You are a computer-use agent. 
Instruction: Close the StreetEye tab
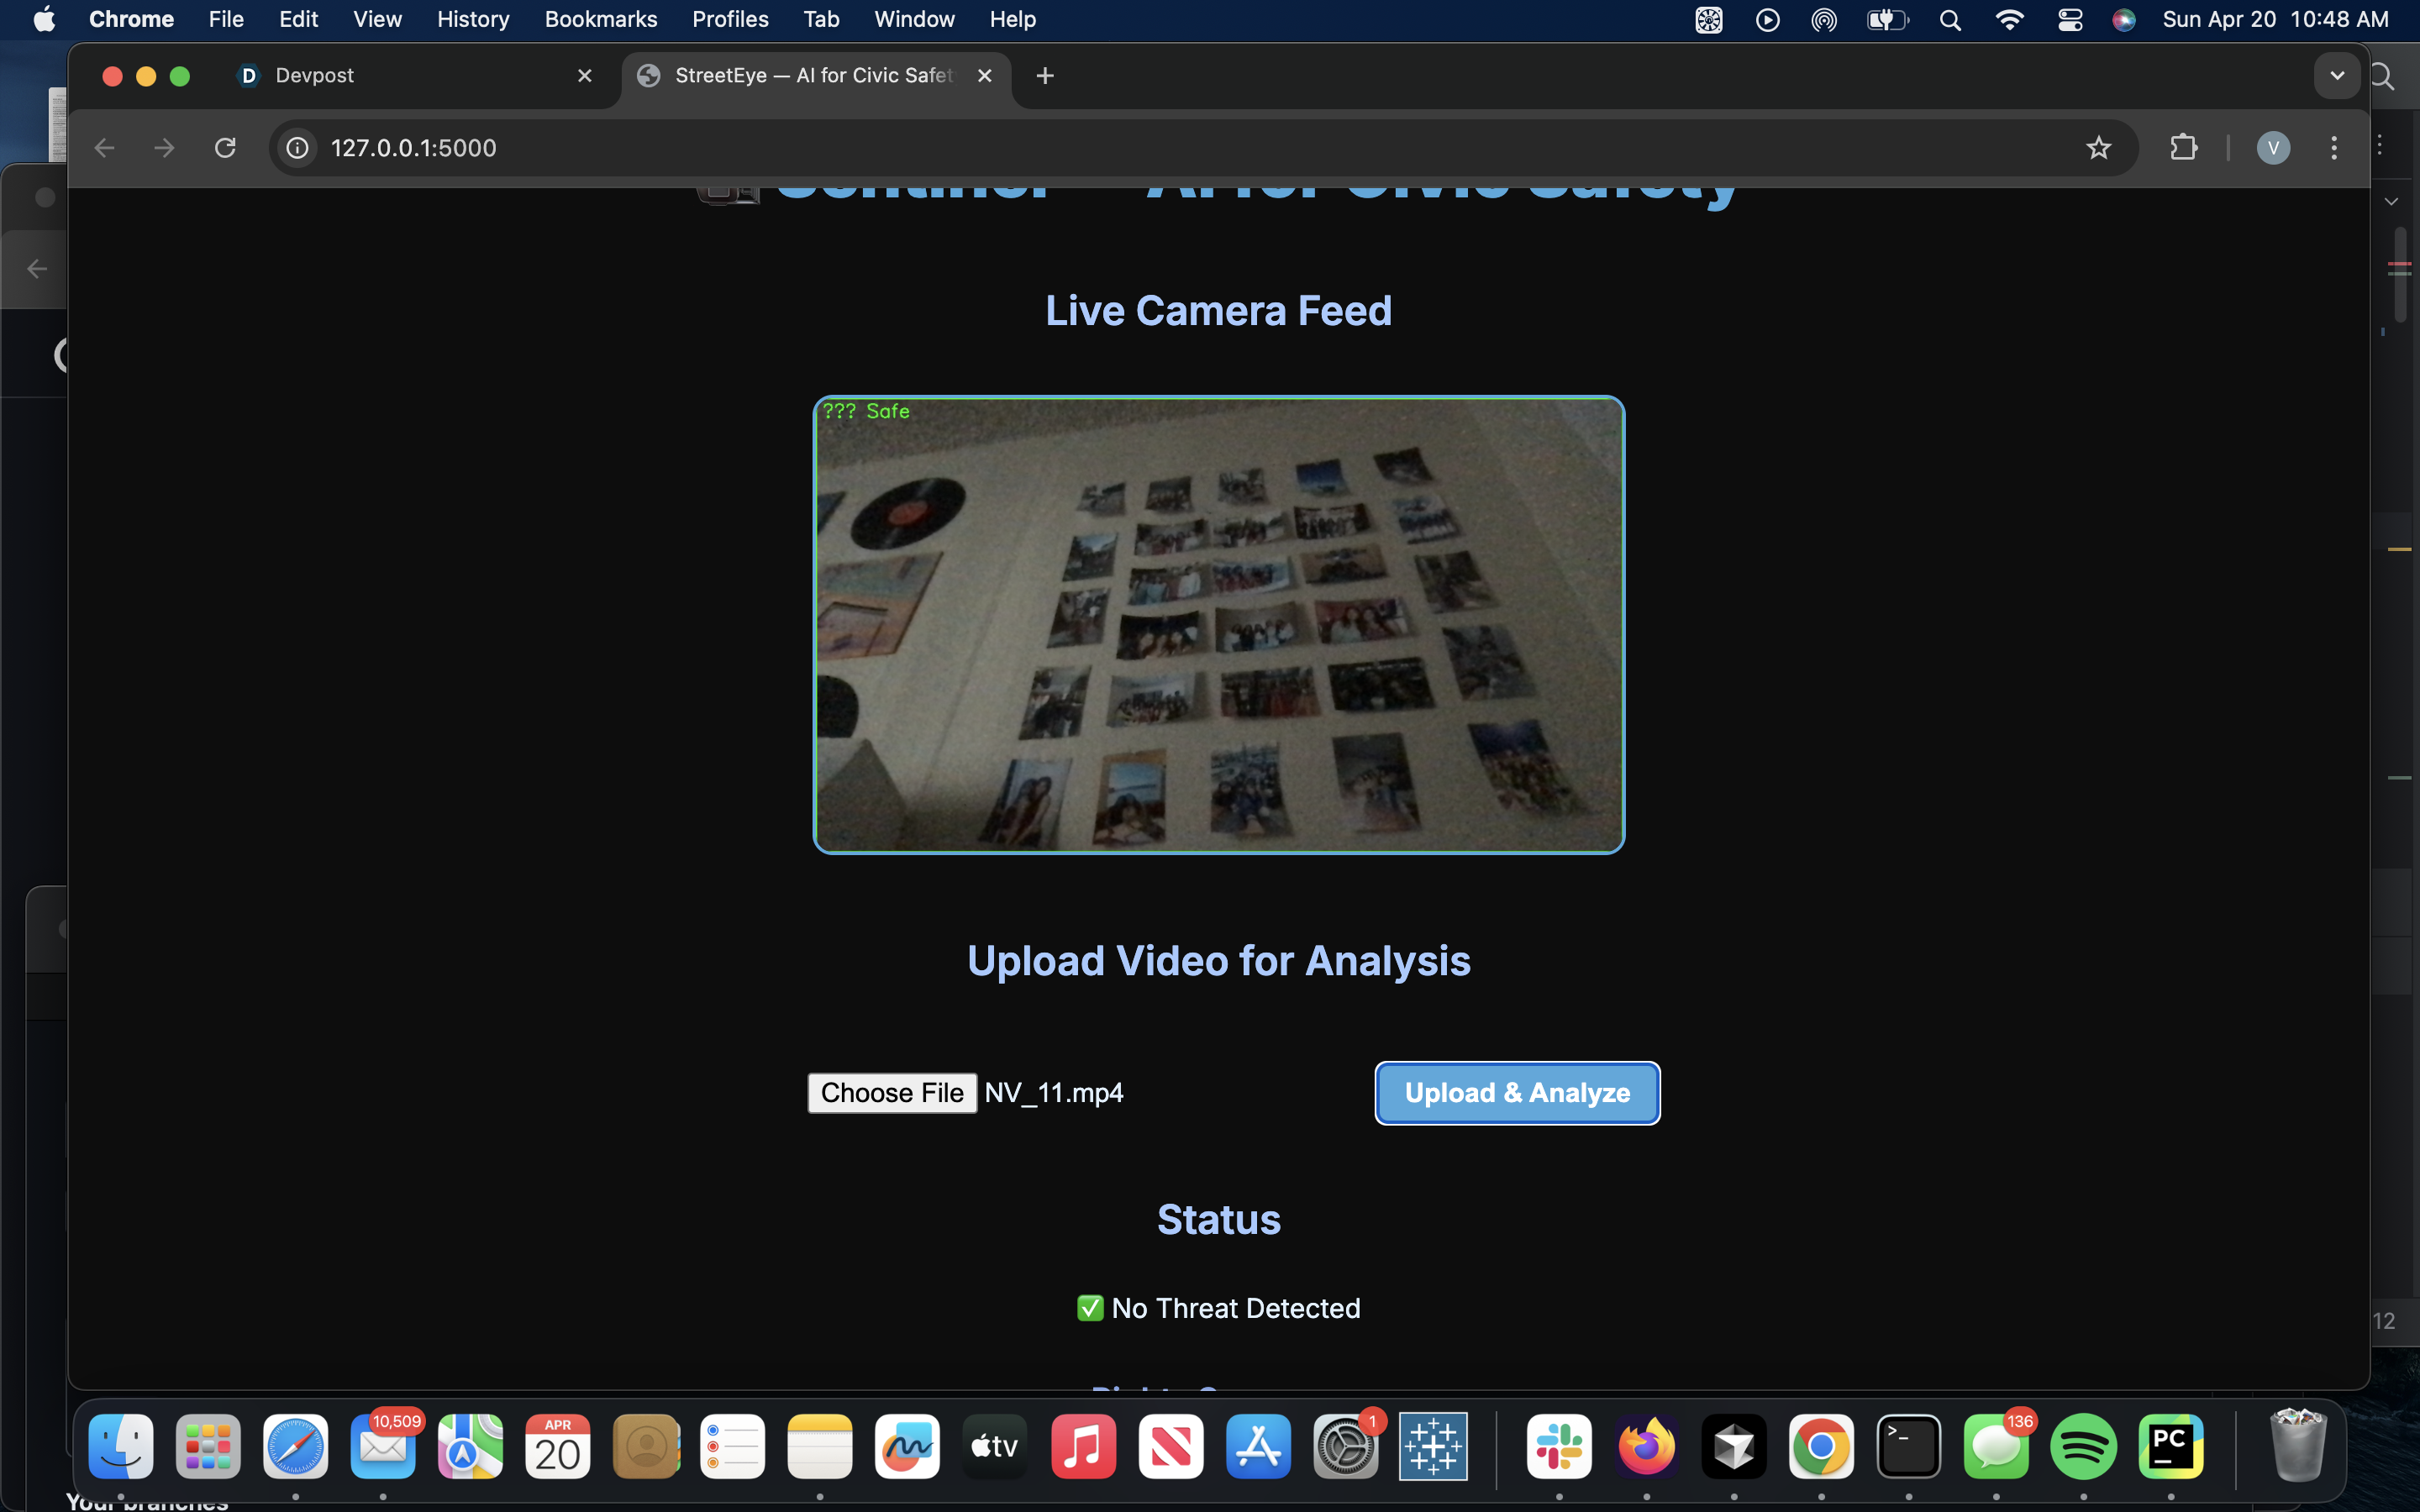tap(984, 76)
